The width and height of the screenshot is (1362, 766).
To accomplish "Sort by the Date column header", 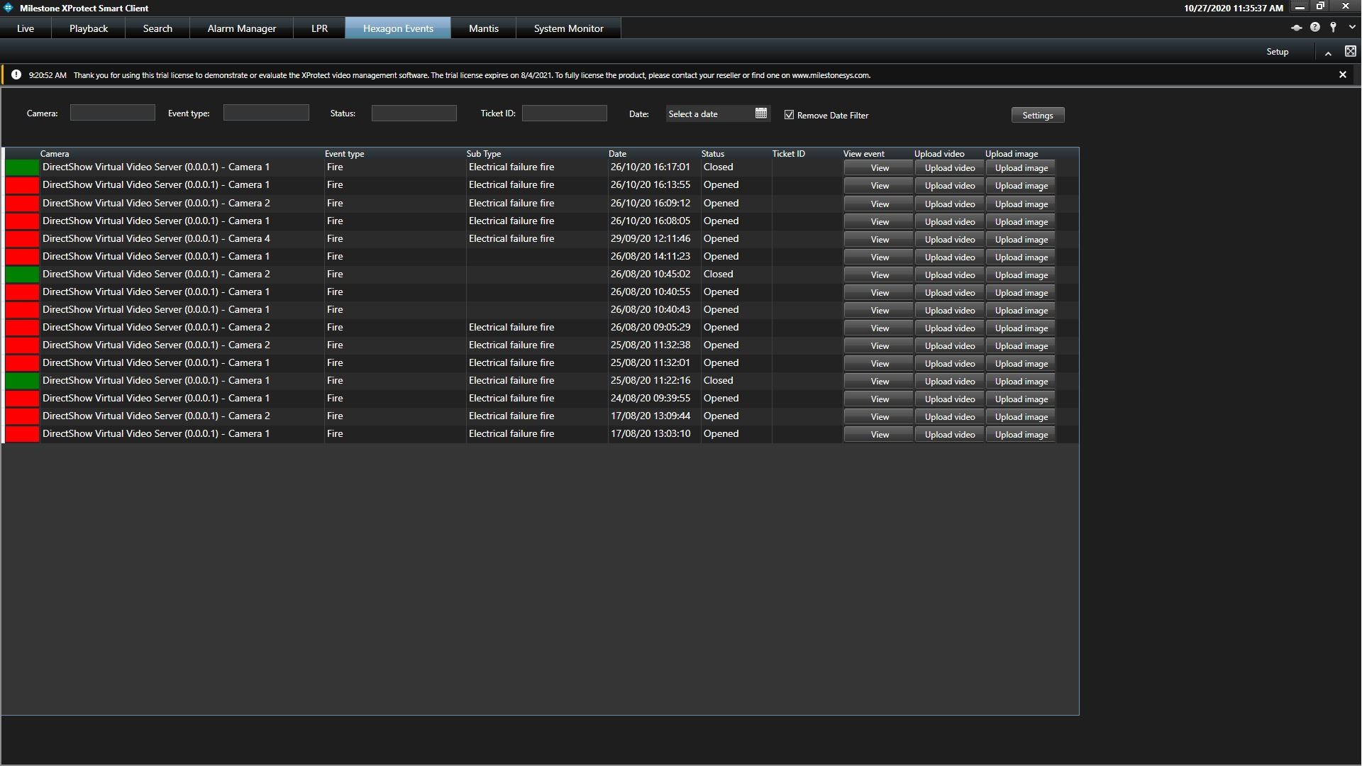I will pos(617,153).
